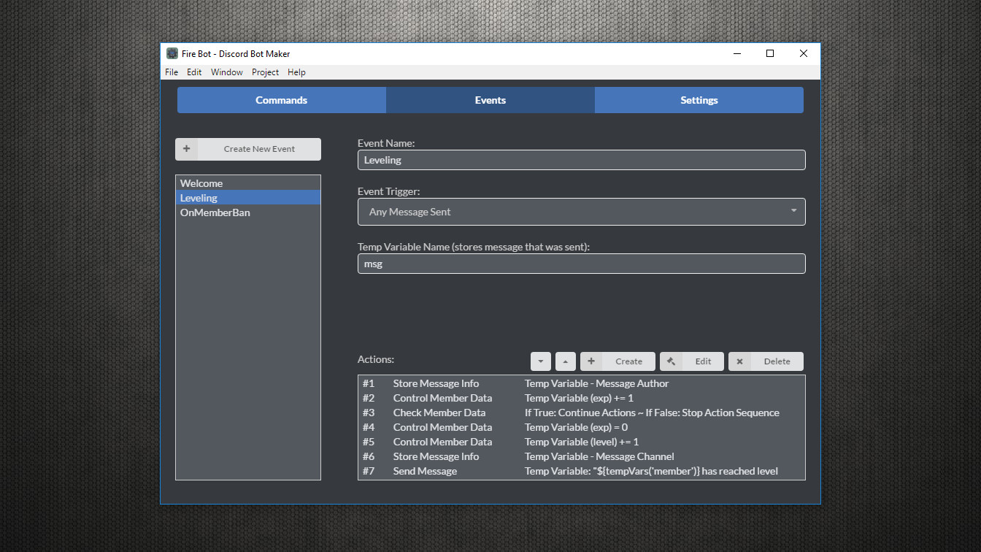The width and height of the screenshot is (981, 552).
Task: Click the down arrow to move action lower
Action: 540,361
